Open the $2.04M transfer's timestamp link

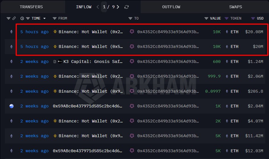click(34, 106)
